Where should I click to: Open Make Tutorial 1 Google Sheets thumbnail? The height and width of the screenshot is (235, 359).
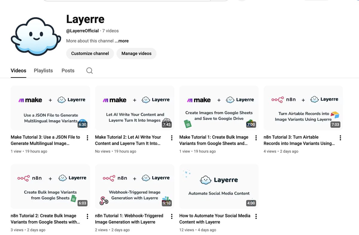coord(219,108)
